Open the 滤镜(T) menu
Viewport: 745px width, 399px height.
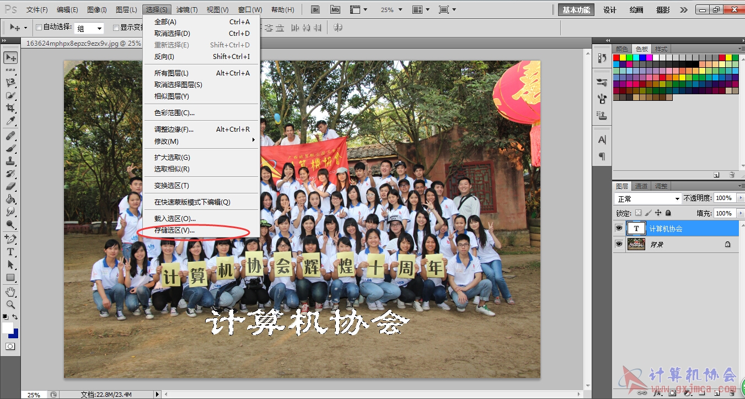[187, 10]
